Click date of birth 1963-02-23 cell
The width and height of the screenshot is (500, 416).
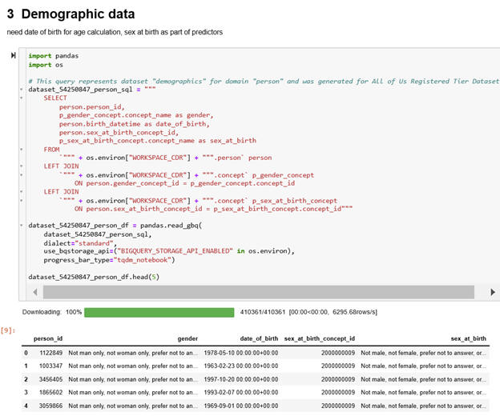pos(241,366)
